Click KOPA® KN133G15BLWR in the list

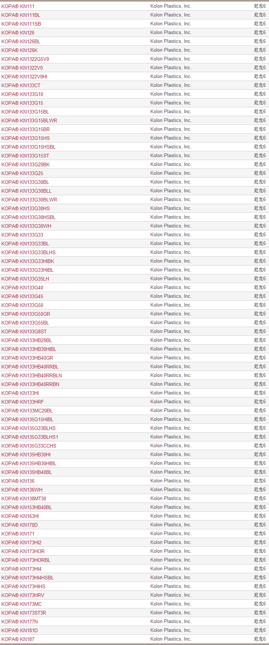[29, 121]
